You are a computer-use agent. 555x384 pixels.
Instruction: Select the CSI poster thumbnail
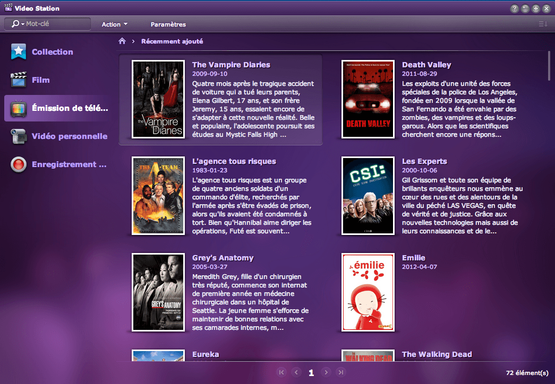[x=368, y=196]
